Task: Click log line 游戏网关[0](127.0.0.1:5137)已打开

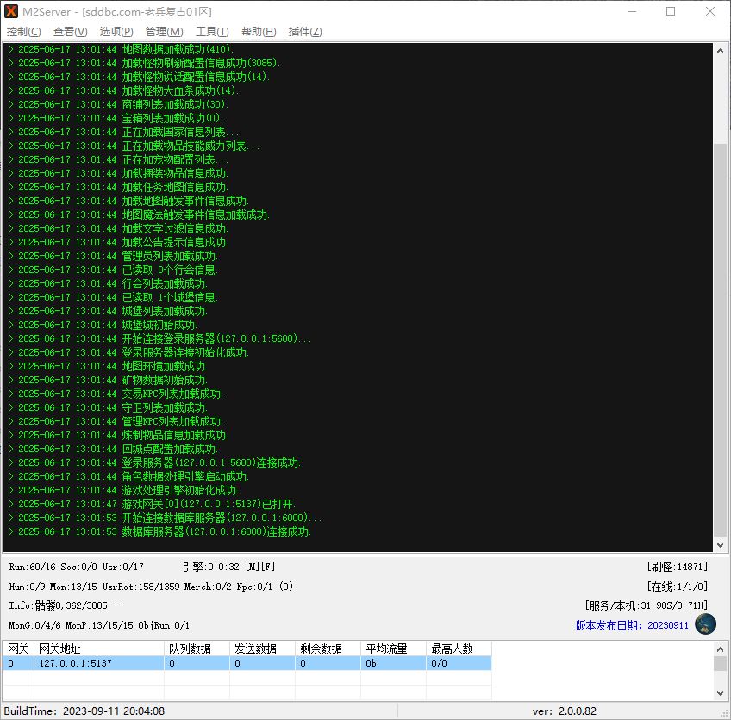Action: [x=152, y=504]
